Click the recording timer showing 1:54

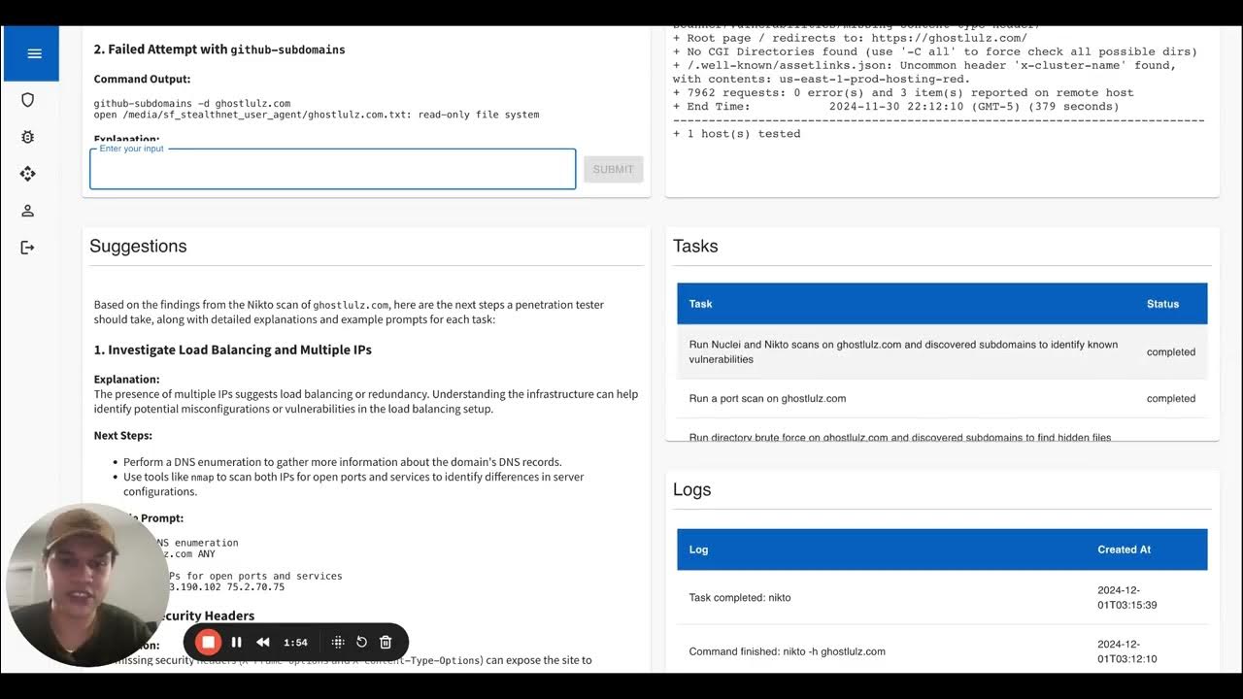click(295, 642)
